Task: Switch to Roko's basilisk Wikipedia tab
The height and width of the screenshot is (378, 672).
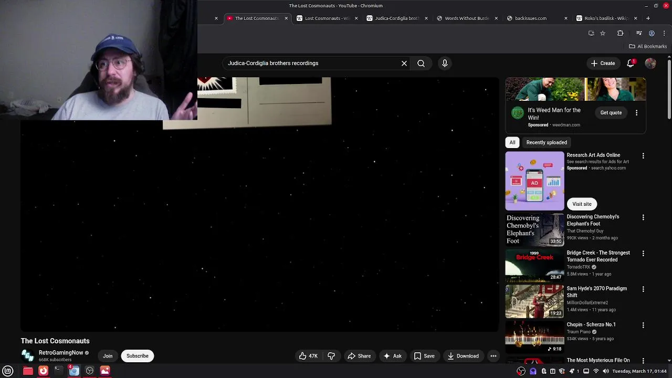Action: pos(606,18)
